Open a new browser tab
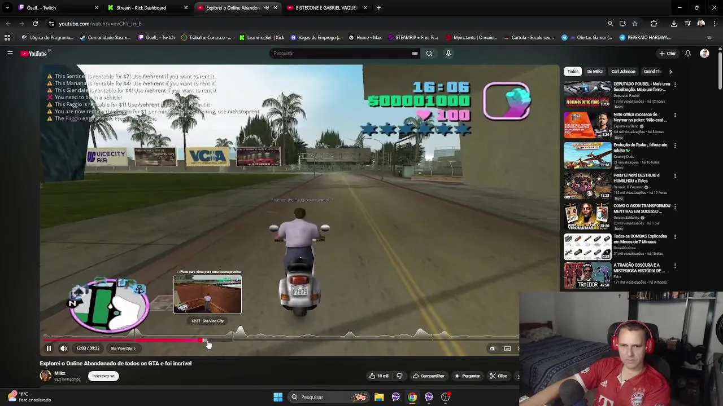Viewport: 723px width, 406px height. point(378,8)
